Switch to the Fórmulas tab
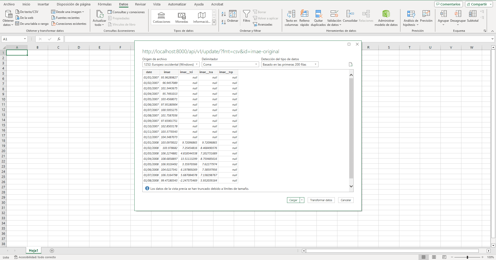 (x=105, y=4)
